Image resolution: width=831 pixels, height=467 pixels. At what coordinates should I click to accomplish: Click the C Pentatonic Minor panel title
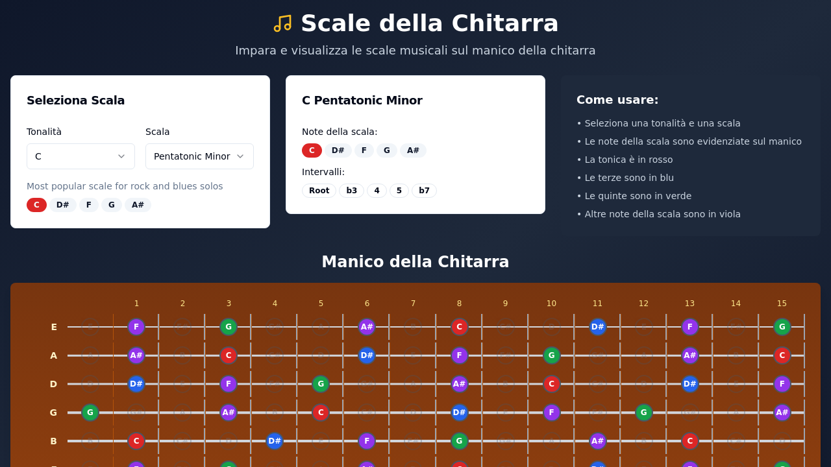pos(362,100)
